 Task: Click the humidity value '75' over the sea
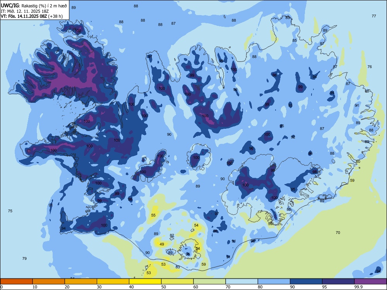tap(10, 211)
